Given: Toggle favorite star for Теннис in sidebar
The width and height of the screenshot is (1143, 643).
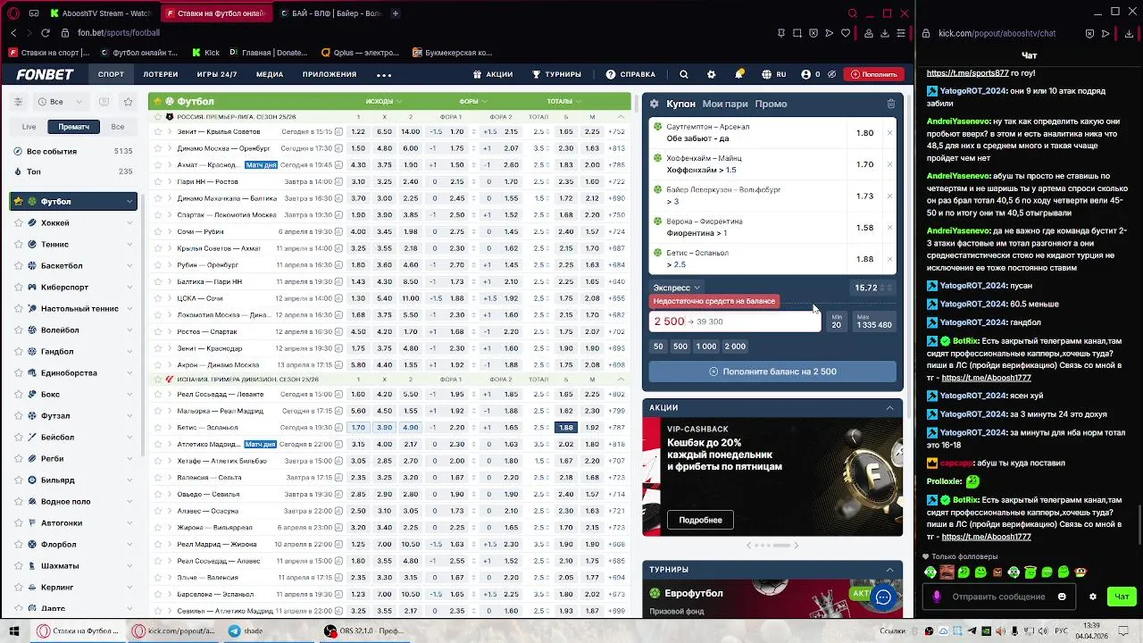Looking at the screenshot, I should click(x=19, y=245).
